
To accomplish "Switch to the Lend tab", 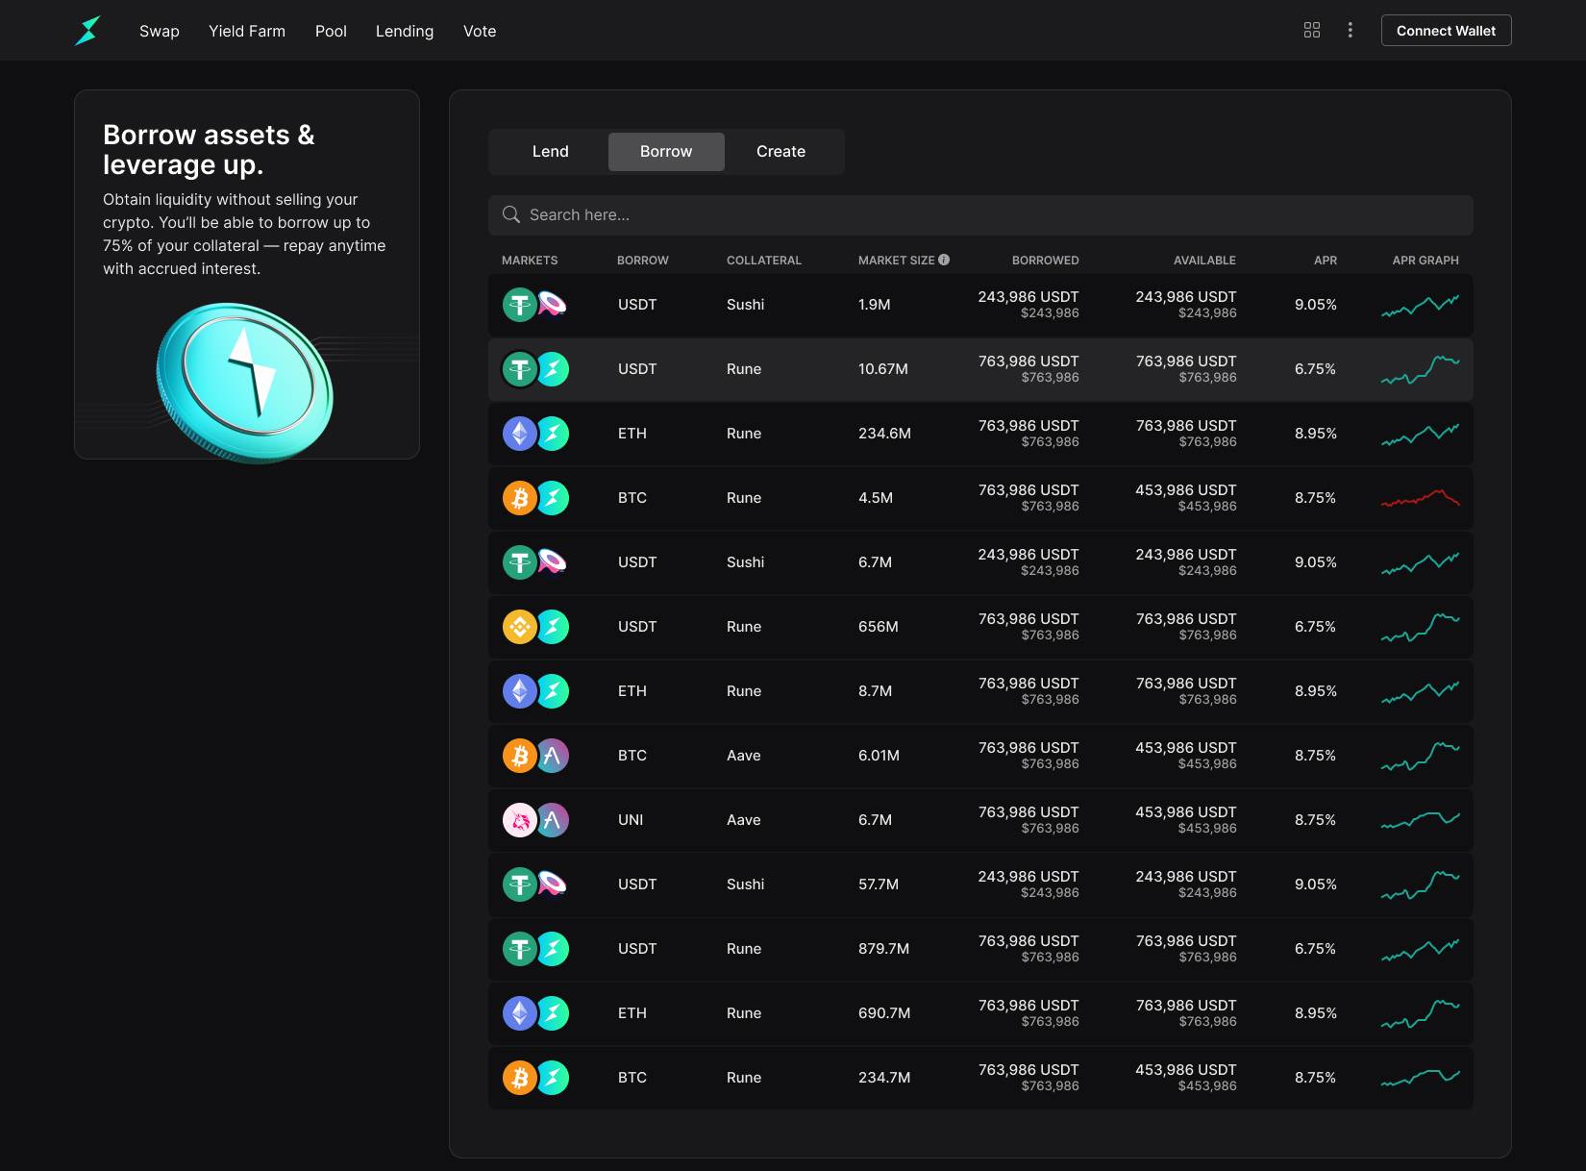I will (550, 152).
